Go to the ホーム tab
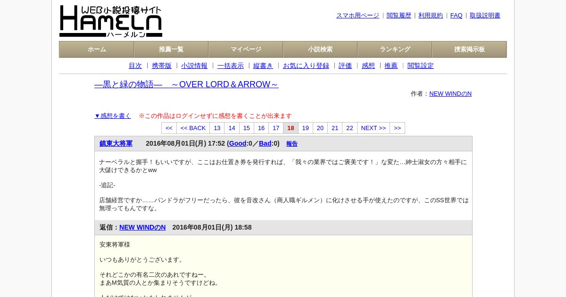Screen dimensions: 566x297 [x=97, y=49]
